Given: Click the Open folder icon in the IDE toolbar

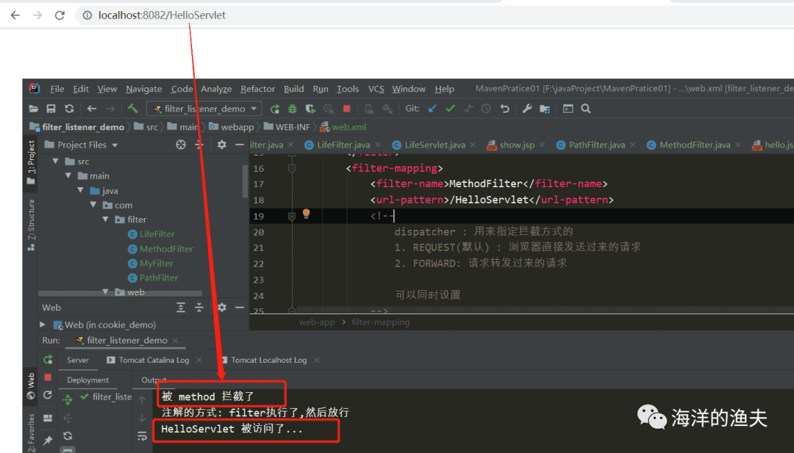Looking at the screenshot, I should (33, 109).
